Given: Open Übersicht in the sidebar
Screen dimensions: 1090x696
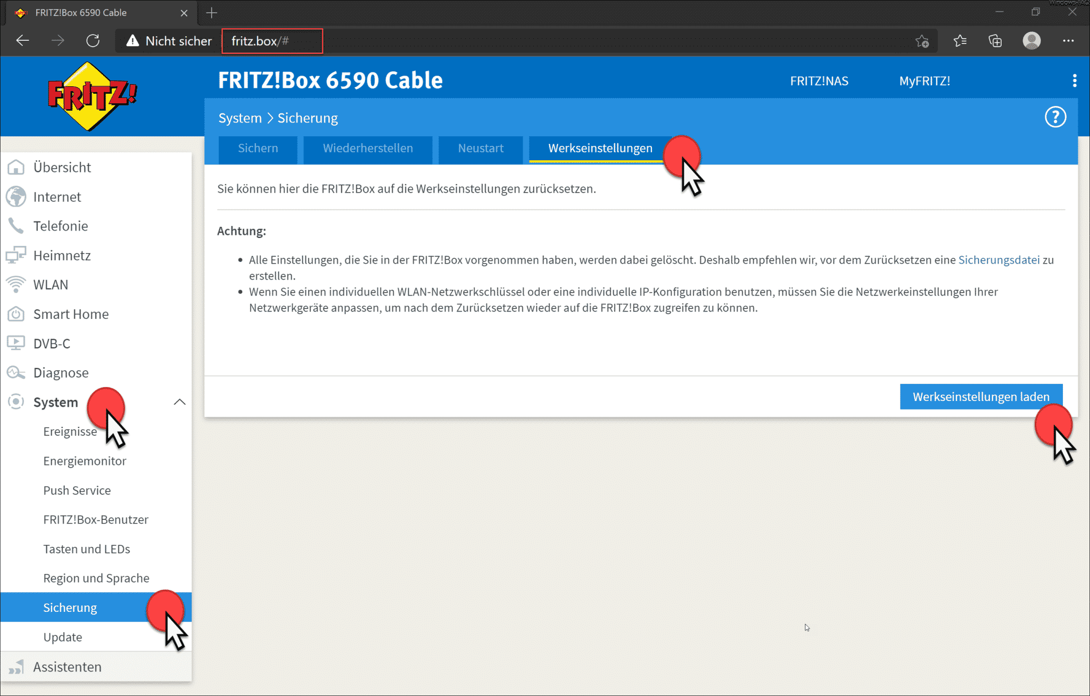Looking at the screenshot, I should tap(62, 167).
